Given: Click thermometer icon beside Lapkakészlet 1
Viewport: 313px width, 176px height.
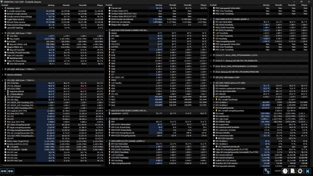Looking at the screenshot, I should (110, 113).
